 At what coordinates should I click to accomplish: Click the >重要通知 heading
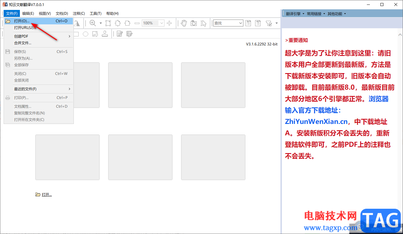point(296,40)
